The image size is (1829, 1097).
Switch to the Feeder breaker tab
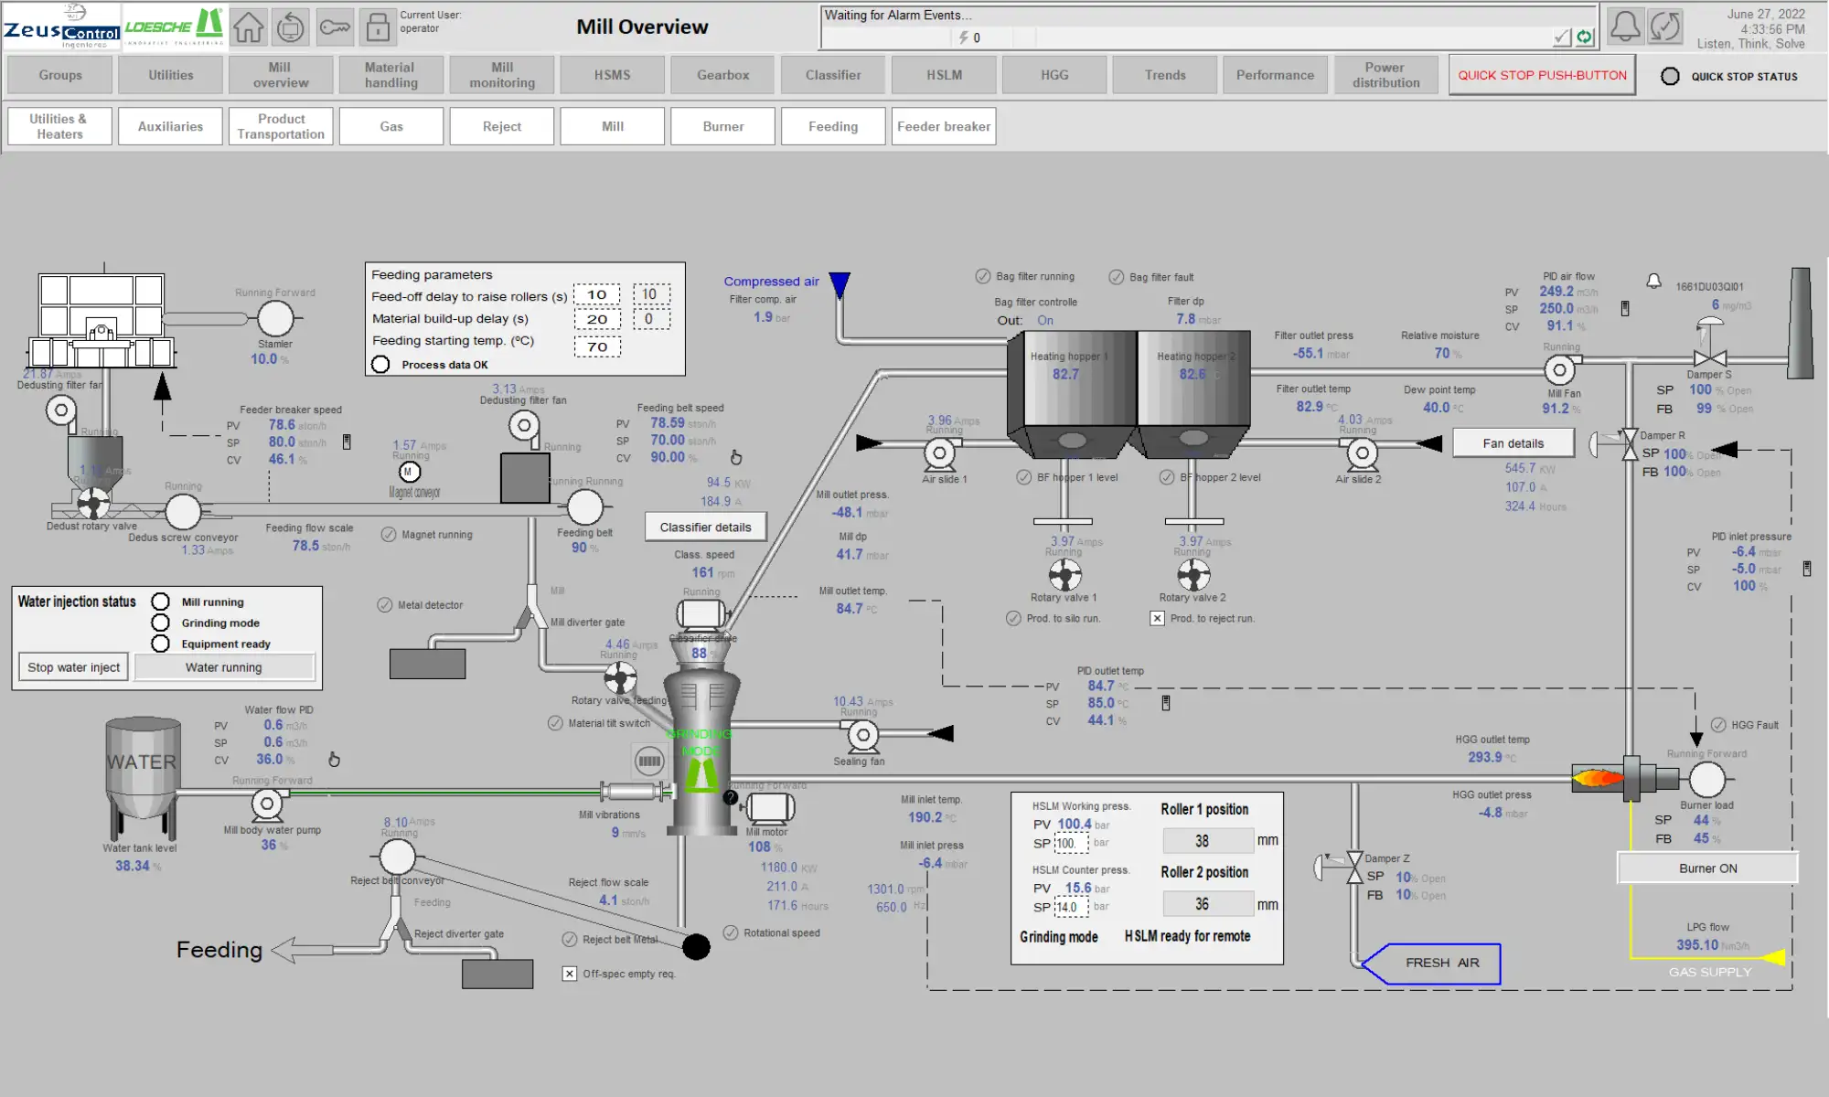(943, 126)
